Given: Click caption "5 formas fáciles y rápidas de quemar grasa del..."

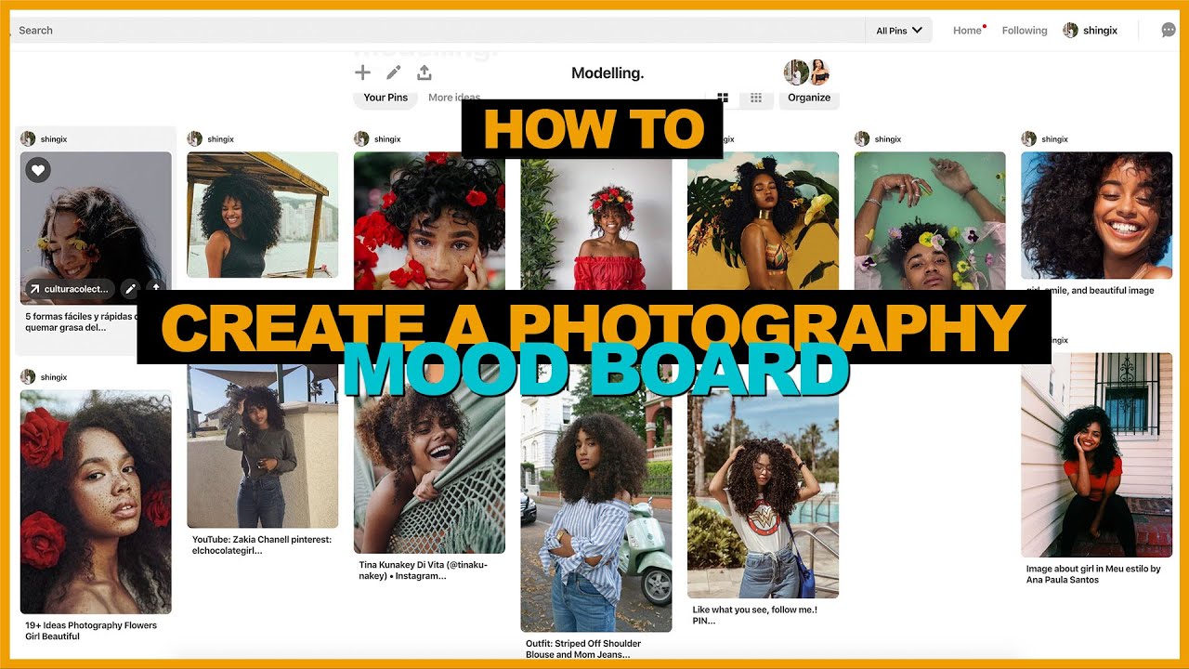Looking at the screenshot, I should 82,321.
